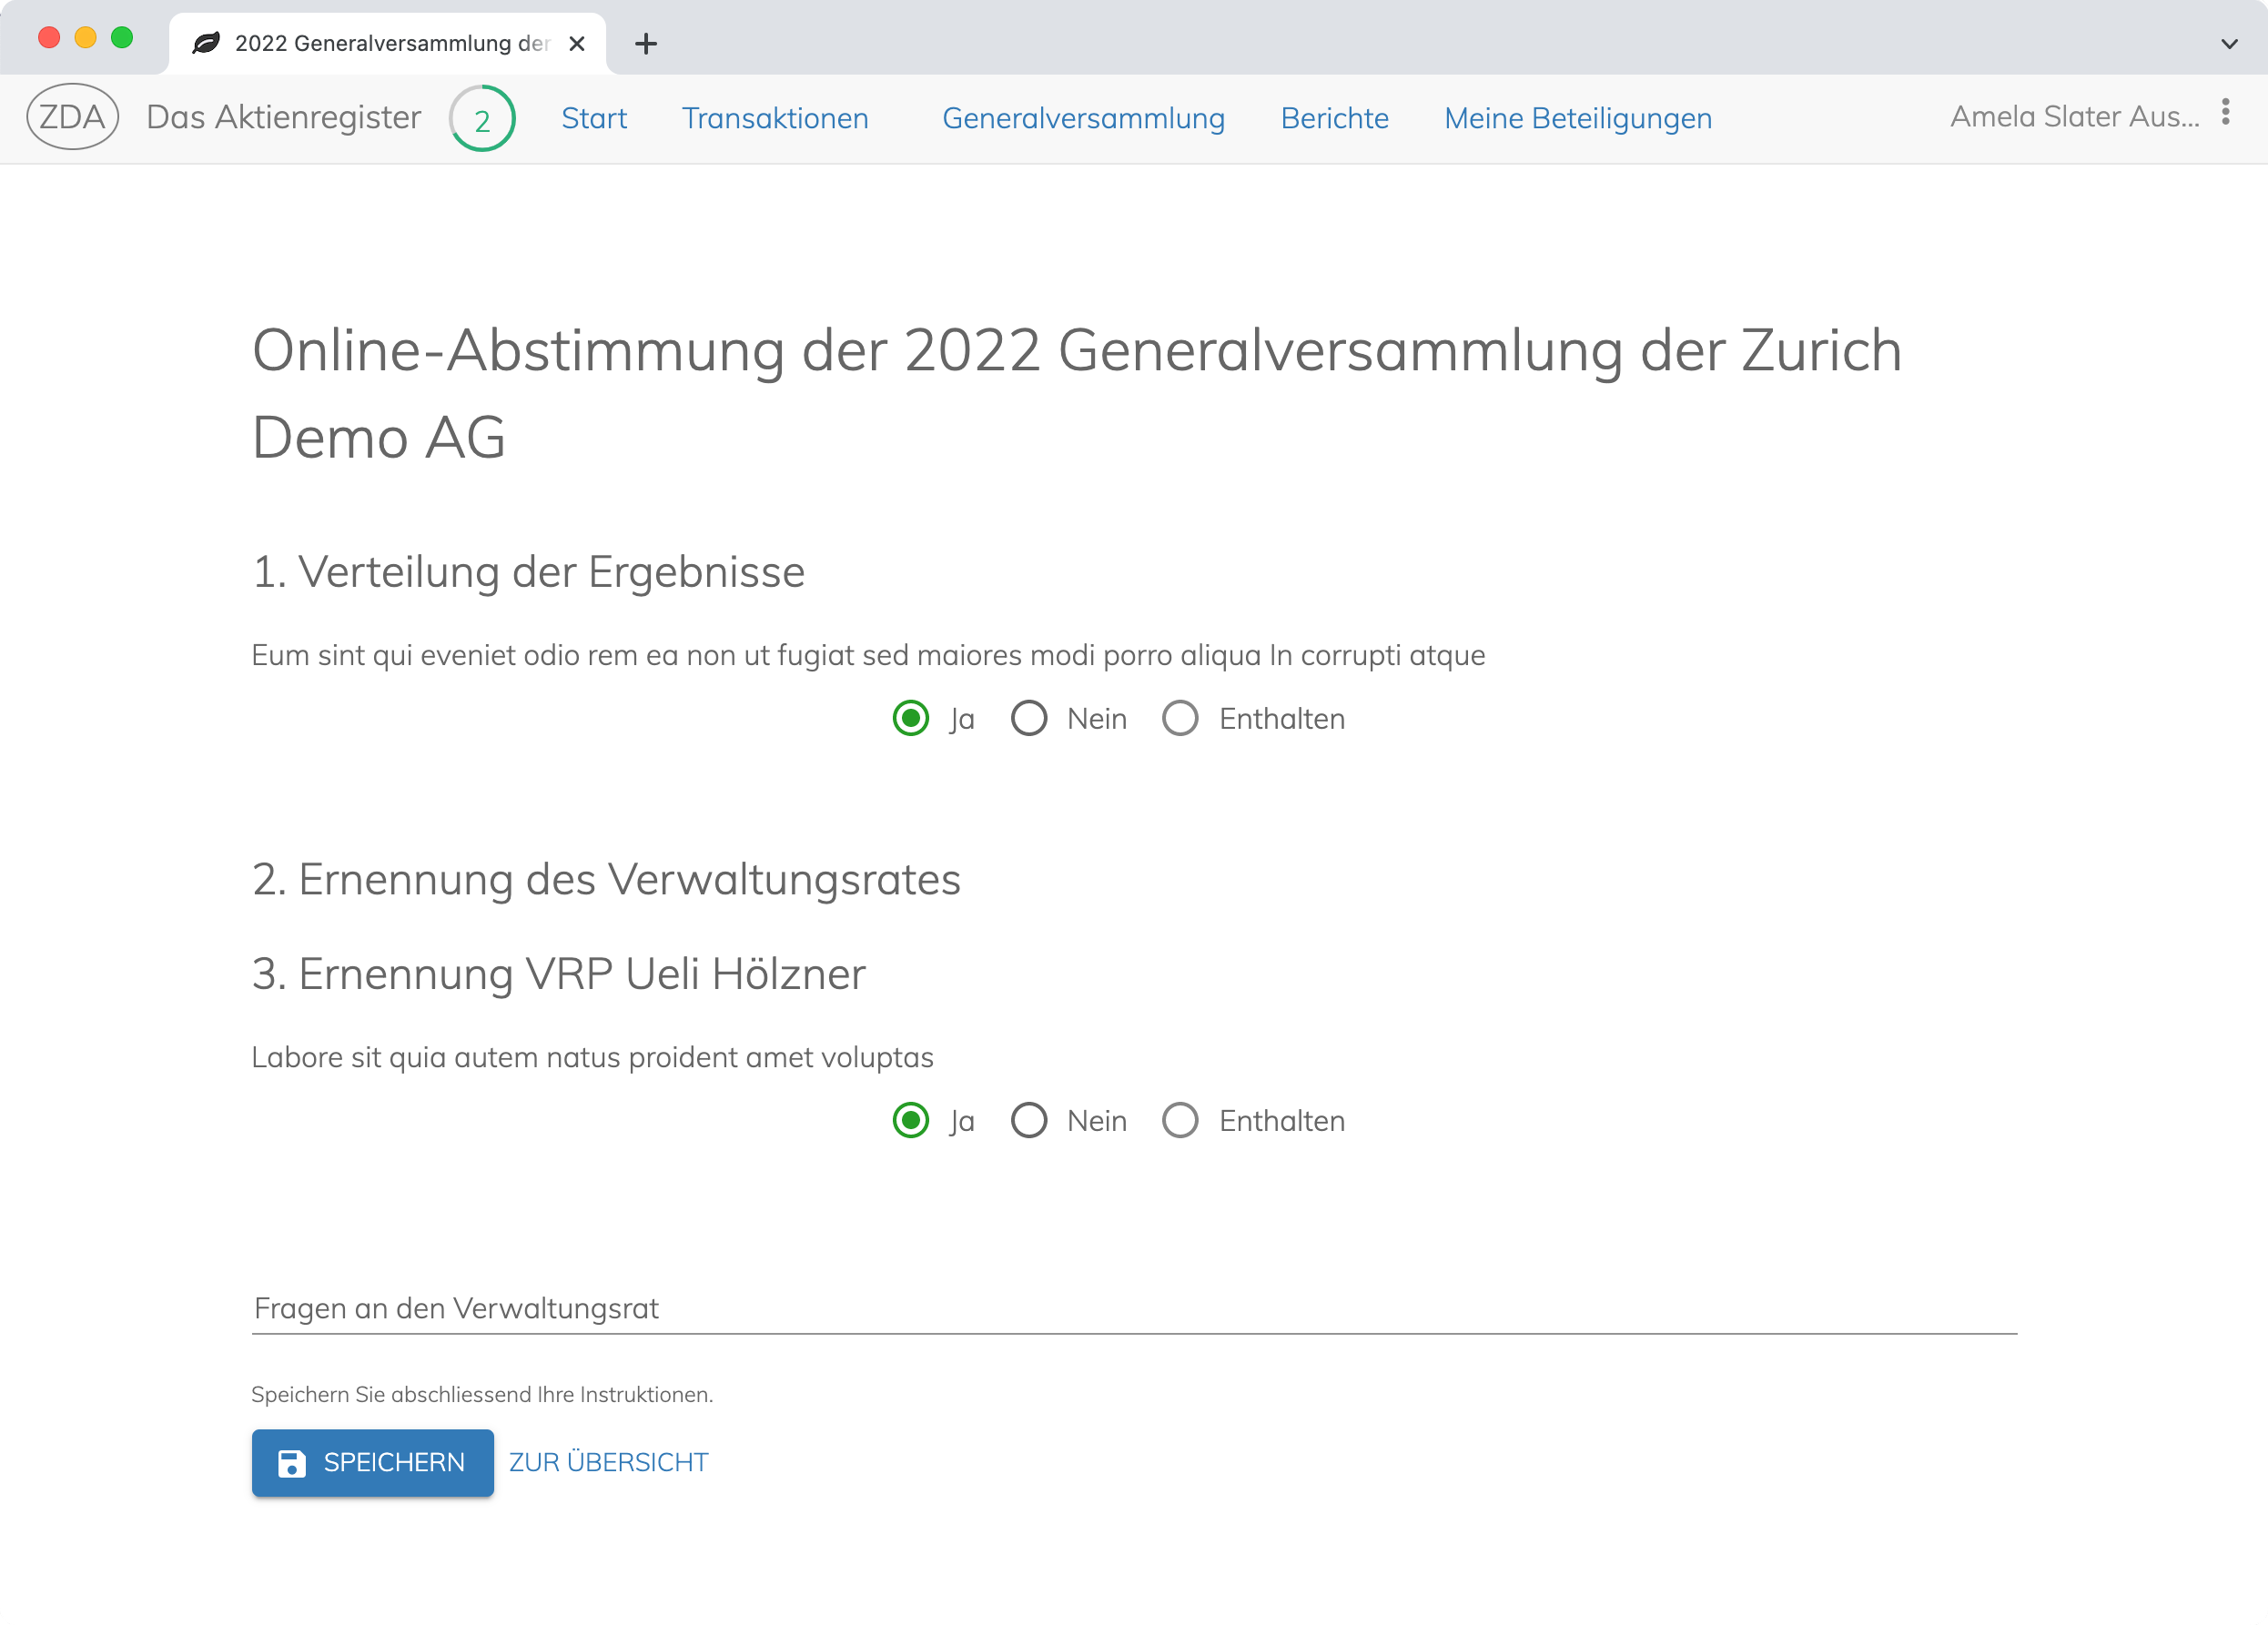Click the 3. Ernennung VRP Ueli Hölzner heading
Screen dimensions: 2268x1625
coord(559,974)
